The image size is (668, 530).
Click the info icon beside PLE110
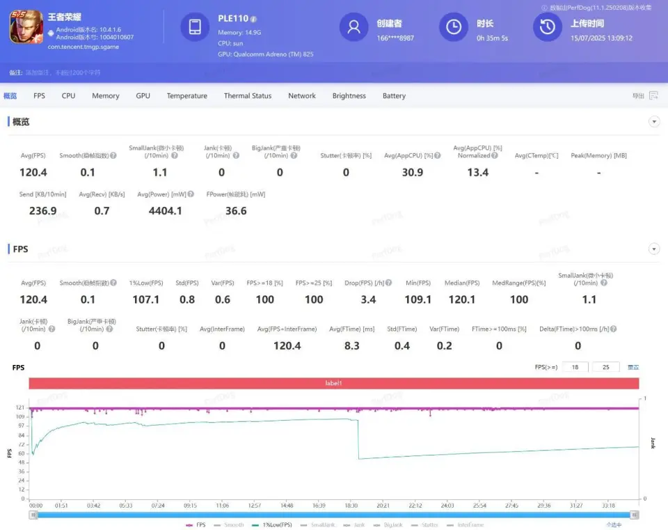[x=253, y=19]
